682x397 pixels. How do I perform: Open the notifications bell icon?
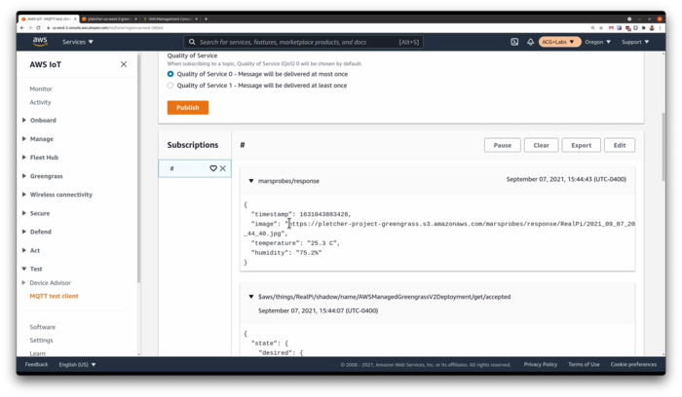[530, 42]
